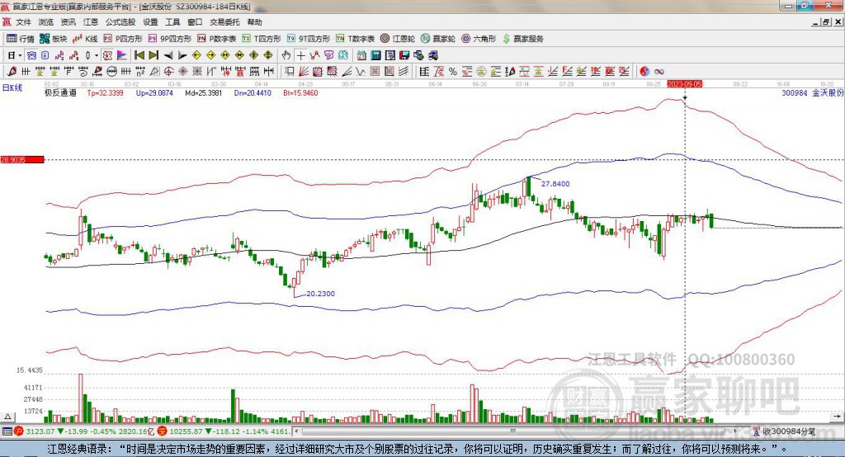The width and height of the screenshot is (845, 457).
Task: Open the 赢家轮 tool
Action: pos(438,39)
